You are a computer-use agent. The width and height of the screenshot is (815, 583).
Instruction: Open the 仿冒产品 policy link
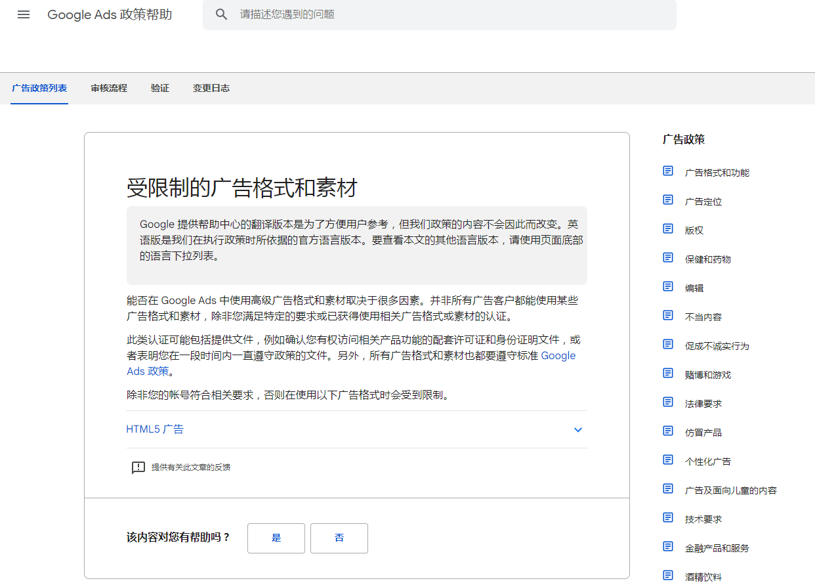click(703, 433)
